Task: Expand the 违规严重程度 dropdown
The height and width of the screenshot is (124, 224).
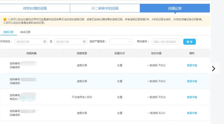Action: [x=121, y=42]
